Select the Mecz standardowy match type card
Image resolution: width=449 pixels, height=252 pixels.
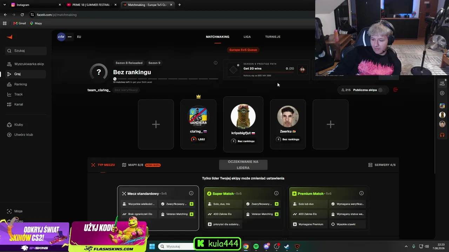[x=158, y=208]
